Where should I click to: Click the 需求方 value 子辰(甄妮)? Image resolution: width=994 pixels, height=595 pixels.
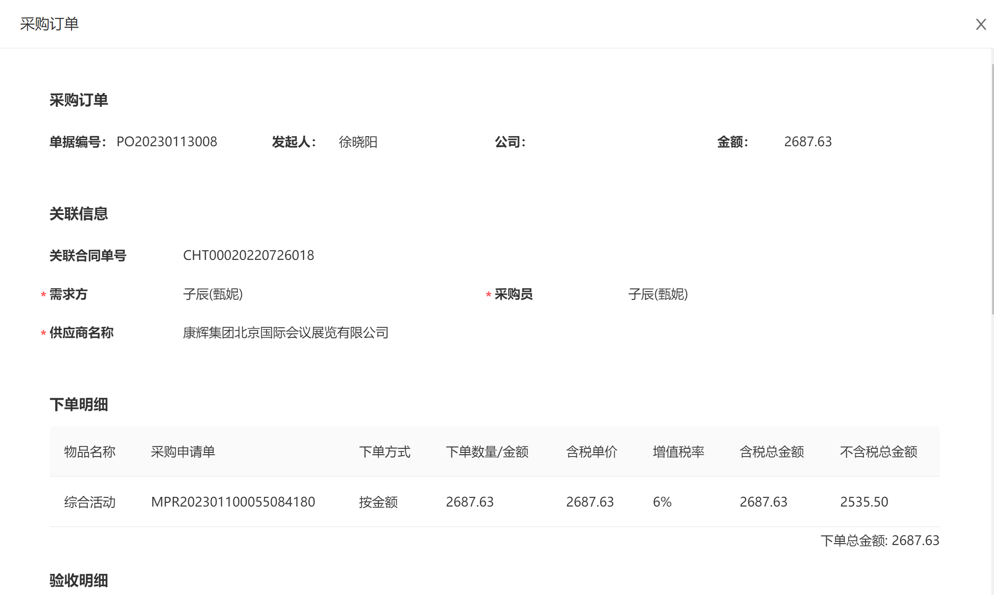point(213,294)
